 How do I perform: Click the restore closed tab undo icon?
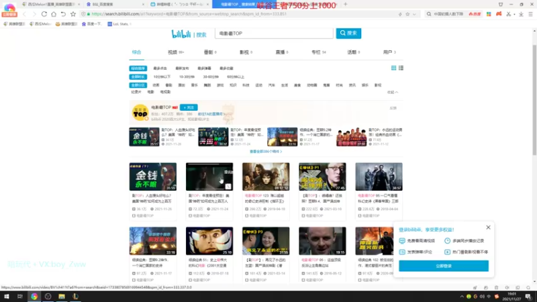[63, 14]
